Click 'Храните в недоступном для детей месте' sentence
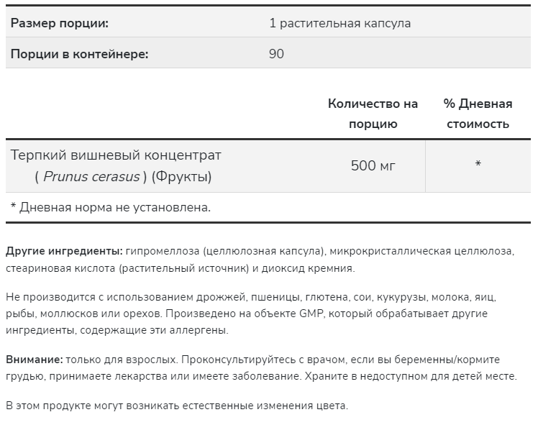Viewport: 538px width, 425px height. [x=411, y=376]
